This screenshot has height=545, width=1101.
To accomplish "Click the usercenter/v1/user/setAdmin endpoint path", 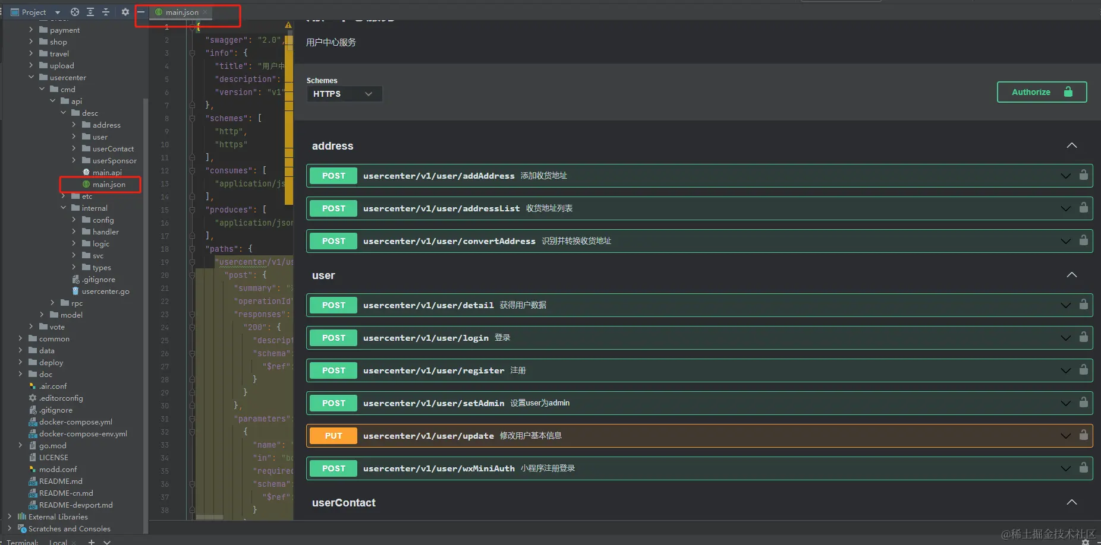I will tap(433, 403).
